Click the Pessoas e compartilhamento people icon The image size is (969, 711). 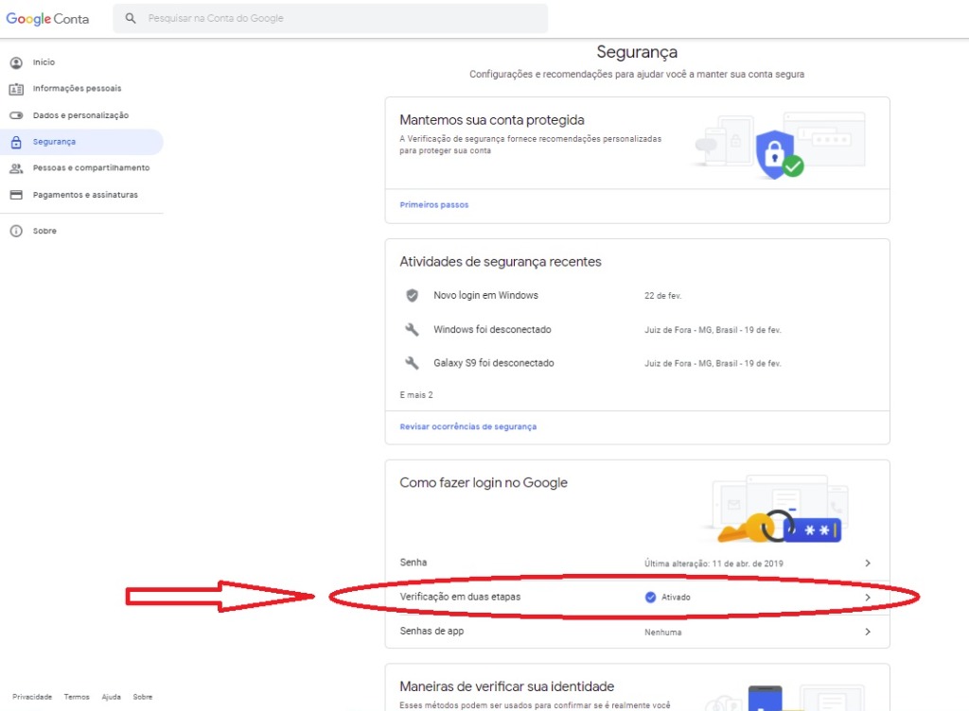click(16, 168)
